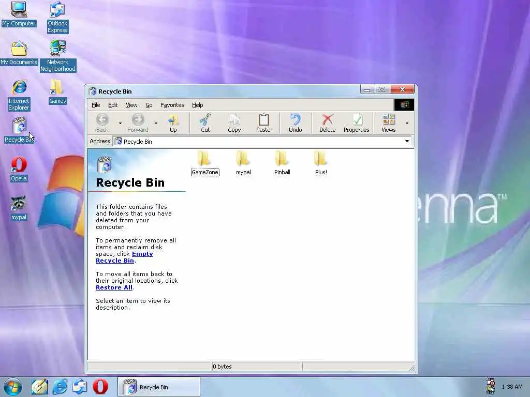
Task: Launch Outlook Express from quick launch
Action: coord(80,387)
